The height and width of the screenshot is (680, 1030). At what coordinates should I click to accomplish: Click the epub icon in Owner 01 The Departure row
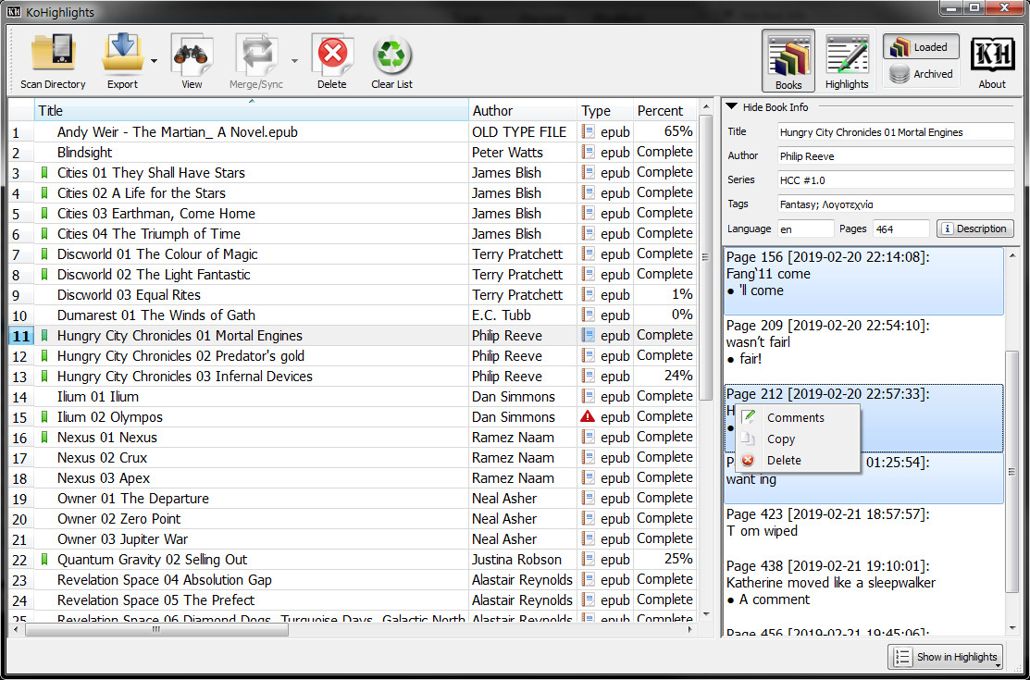click(588, 498)
